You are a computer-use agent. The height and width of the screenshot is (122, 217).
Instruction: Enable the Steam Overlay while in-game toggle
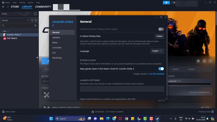click(161, 29)
